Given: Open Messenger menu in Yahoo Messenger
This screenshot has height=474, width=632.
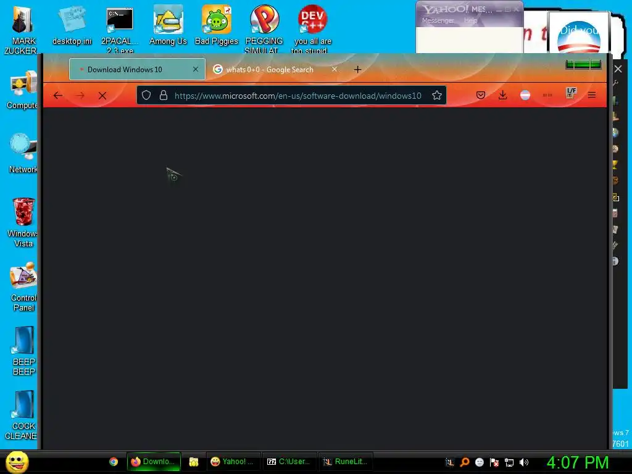Looking at the screenshot, I should pos(438,20).
